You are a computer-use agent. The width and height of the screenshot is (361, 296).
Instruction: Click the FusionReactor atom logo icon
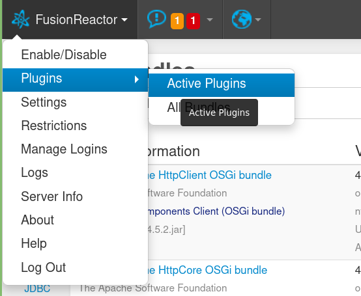[x=20, y=20]
